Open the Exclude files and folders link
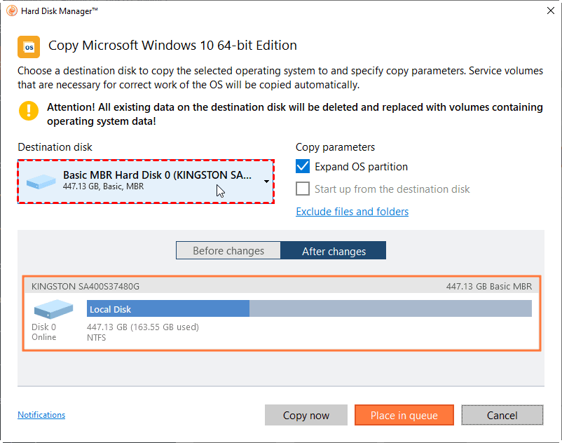 point(352,212)
